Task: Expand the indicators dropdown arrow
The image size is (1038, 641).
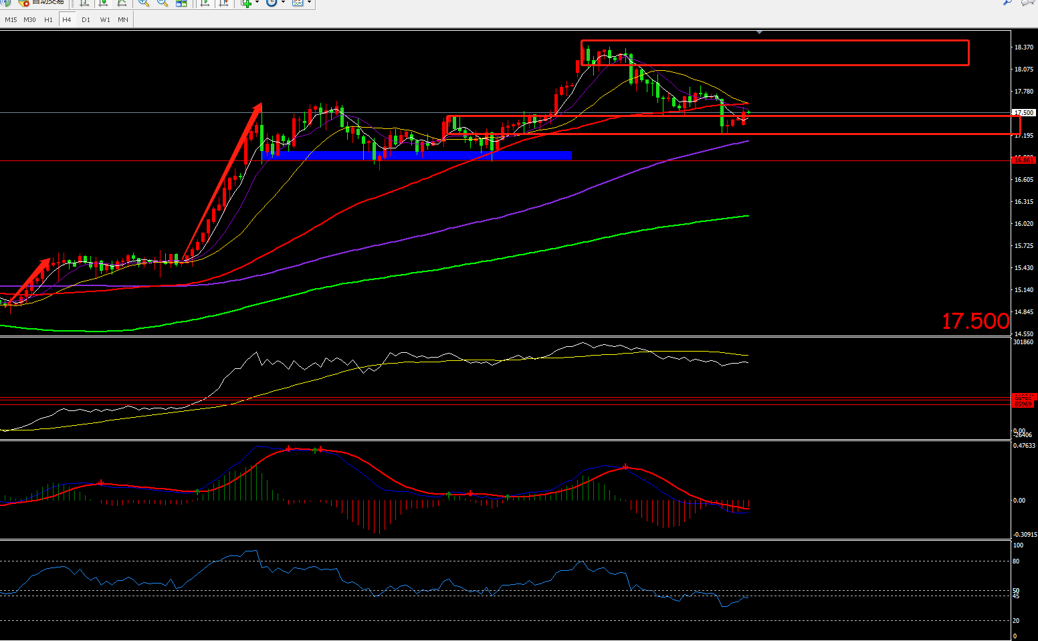Action: click(x=257, y=2)
